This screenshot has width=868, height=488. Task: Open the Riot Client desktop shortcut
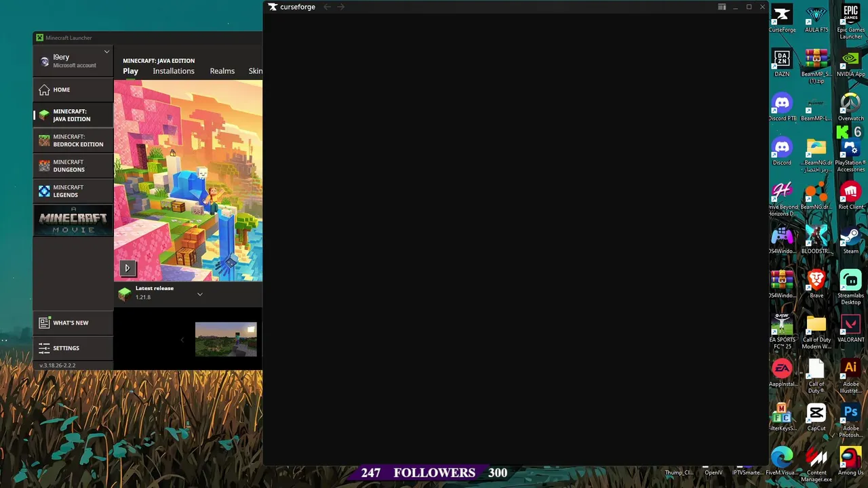click(850, 197)
